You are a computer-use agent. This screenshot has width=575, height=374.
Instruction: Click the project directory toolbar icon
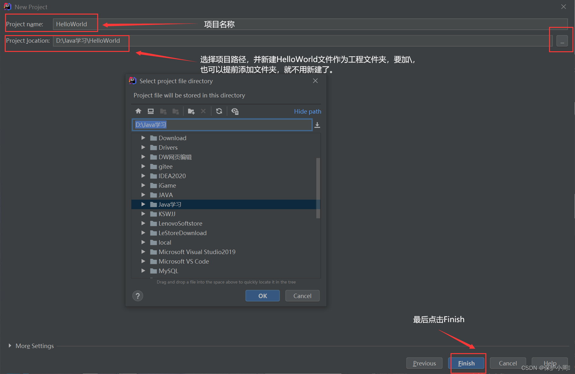tap(163, 111)
